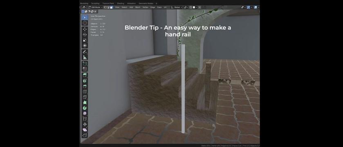Open the pivot point dropdown
The image size is (343, 147).
point(186,7)
